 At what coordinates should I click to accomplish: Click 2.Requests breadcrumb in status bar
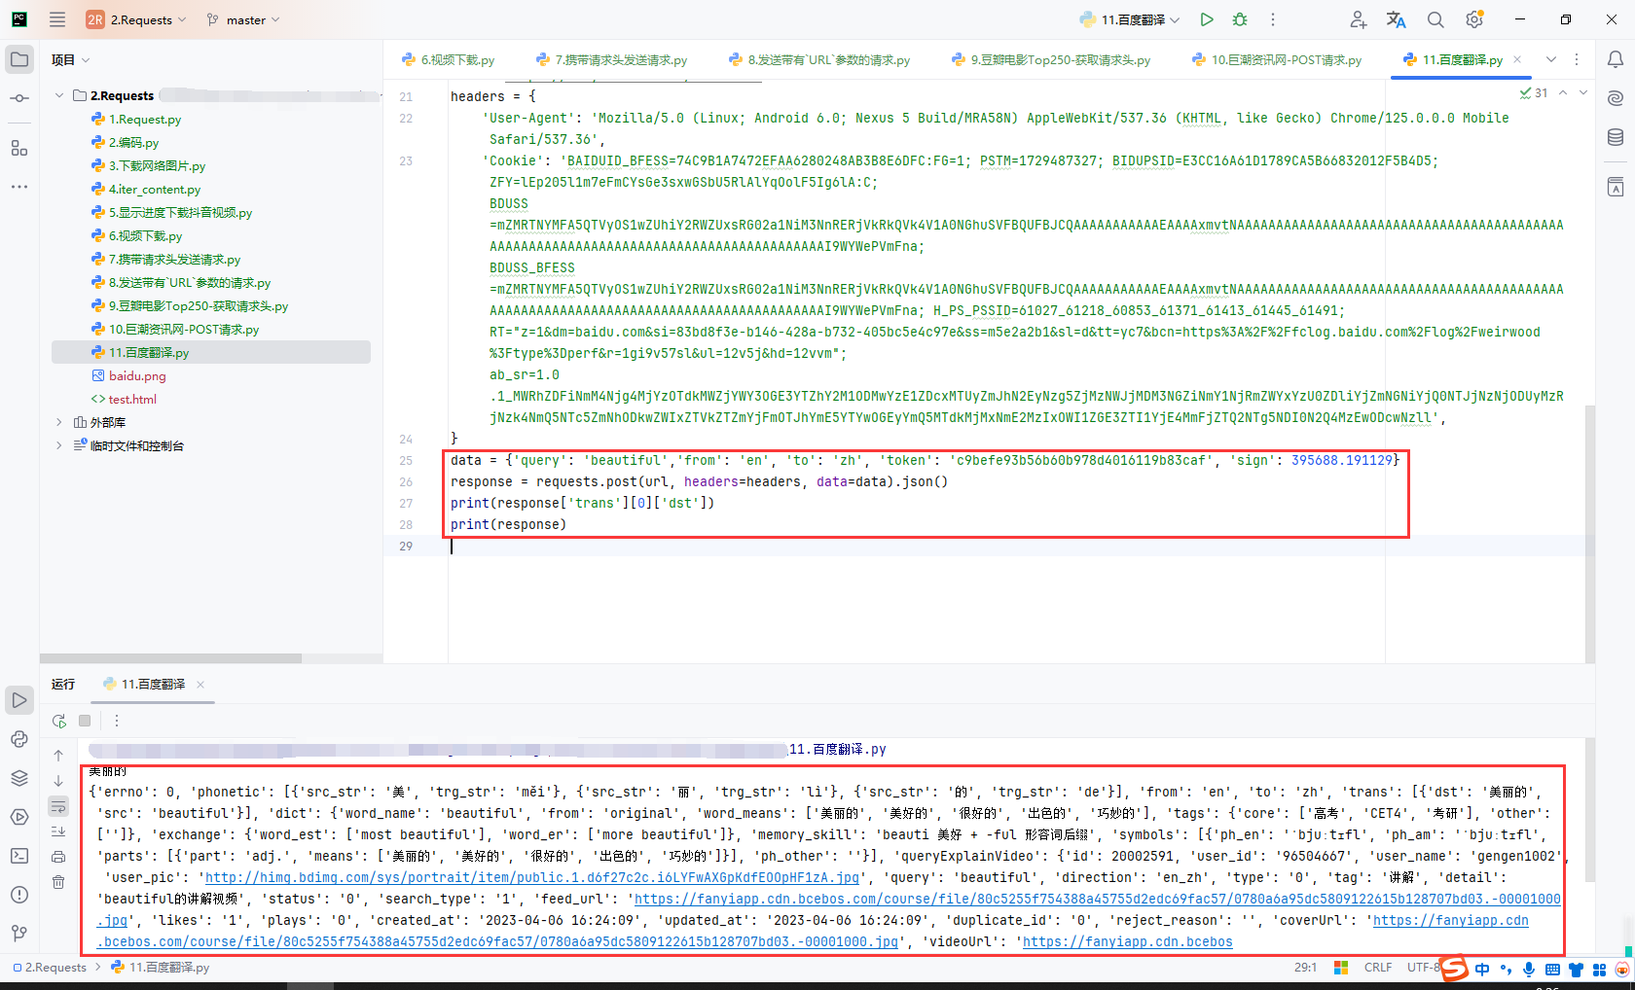point(50,968)
